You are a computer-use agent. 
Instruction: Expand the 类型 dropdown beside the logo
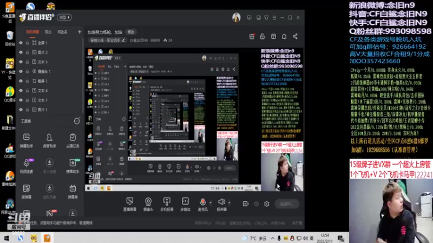(65, 17)
